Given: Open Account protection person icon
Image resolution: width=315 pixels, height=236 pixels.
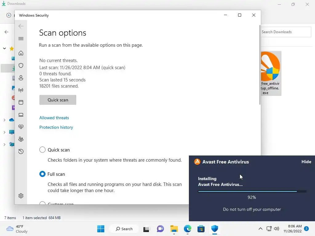Looking at the screenshot, I should 21,78.
